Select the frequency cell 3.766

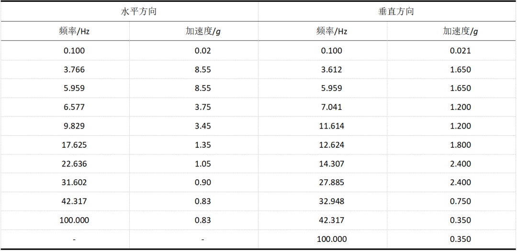74,70
